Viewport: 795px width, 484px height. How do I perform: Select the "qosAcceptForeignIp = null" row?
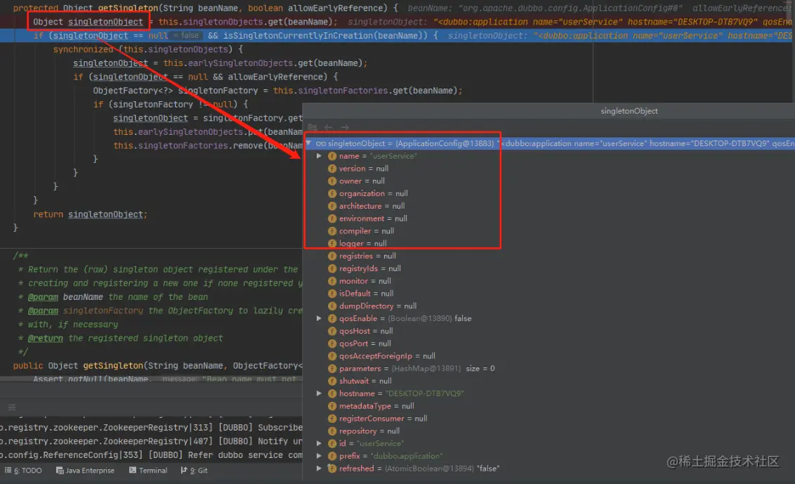387,356
